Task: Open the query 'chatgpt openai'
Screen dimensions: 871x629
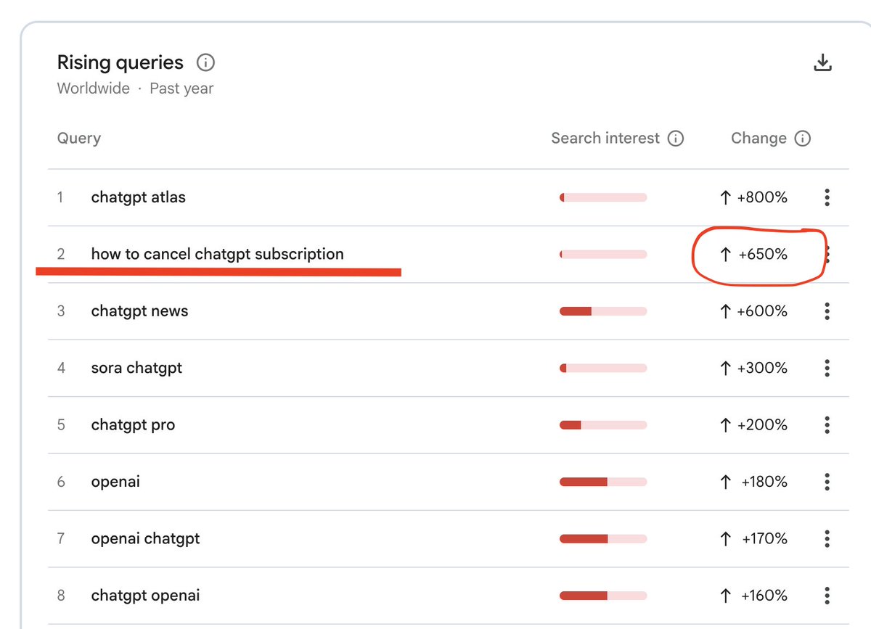Action: click(x=145, y=596)
